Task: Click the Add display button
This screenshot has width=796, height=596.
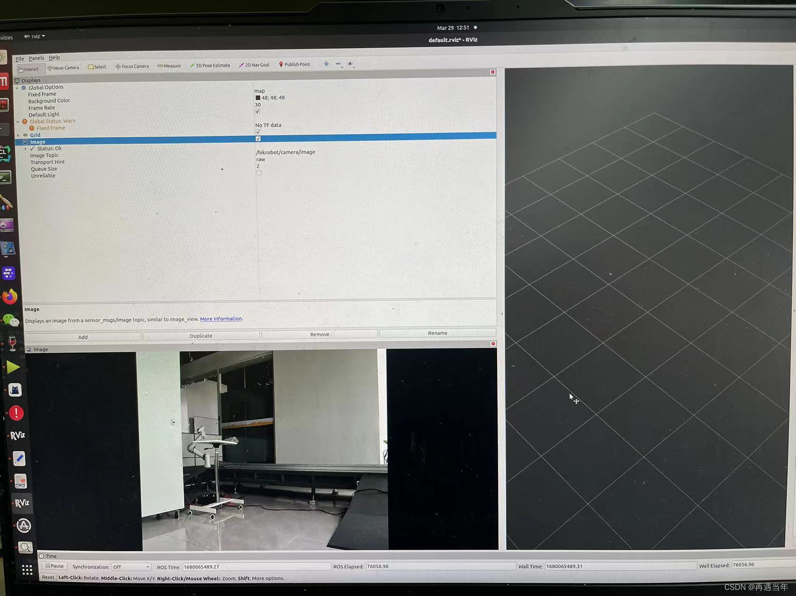Action: (x=83, y=337)
